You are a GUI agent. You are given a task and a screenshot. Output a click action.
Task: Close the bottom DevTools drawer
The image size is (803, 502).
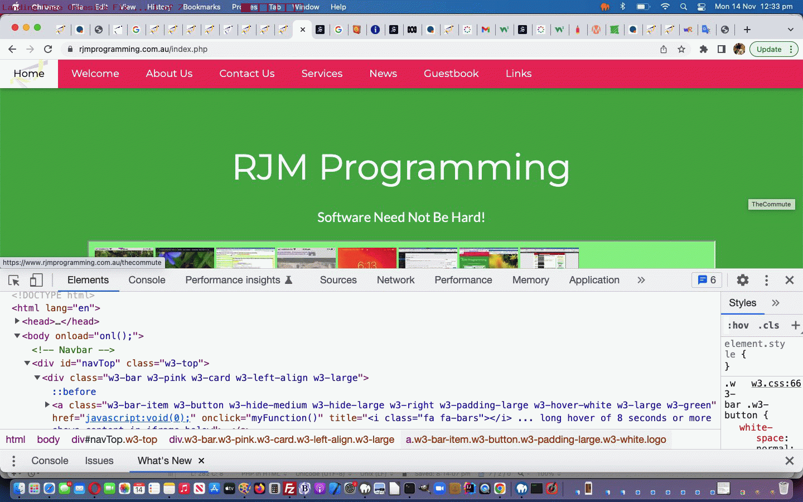(x=790, y=461)
